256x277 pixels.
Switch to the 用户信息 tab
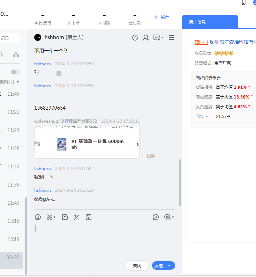(x=210, y=22)
